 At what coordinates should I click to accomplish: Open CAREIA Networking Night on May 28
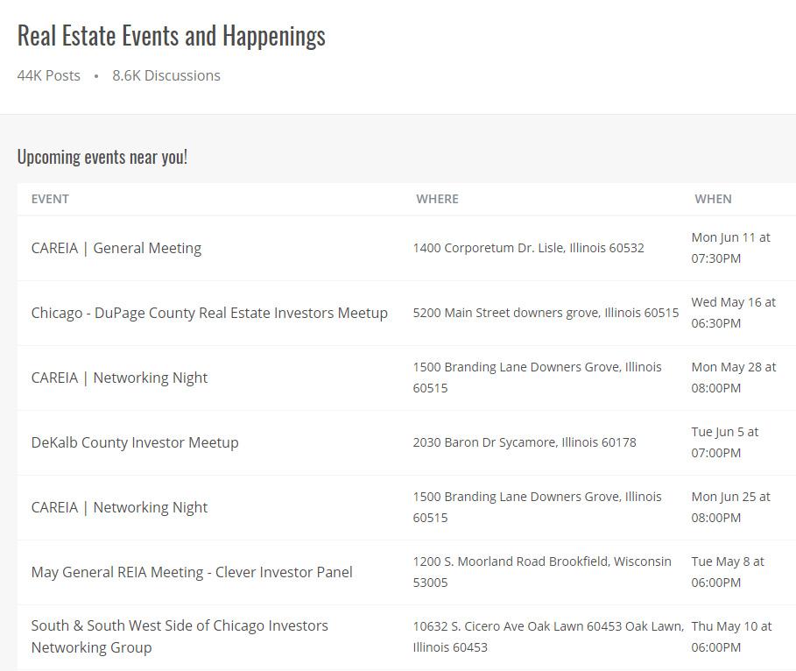point(119,378)
